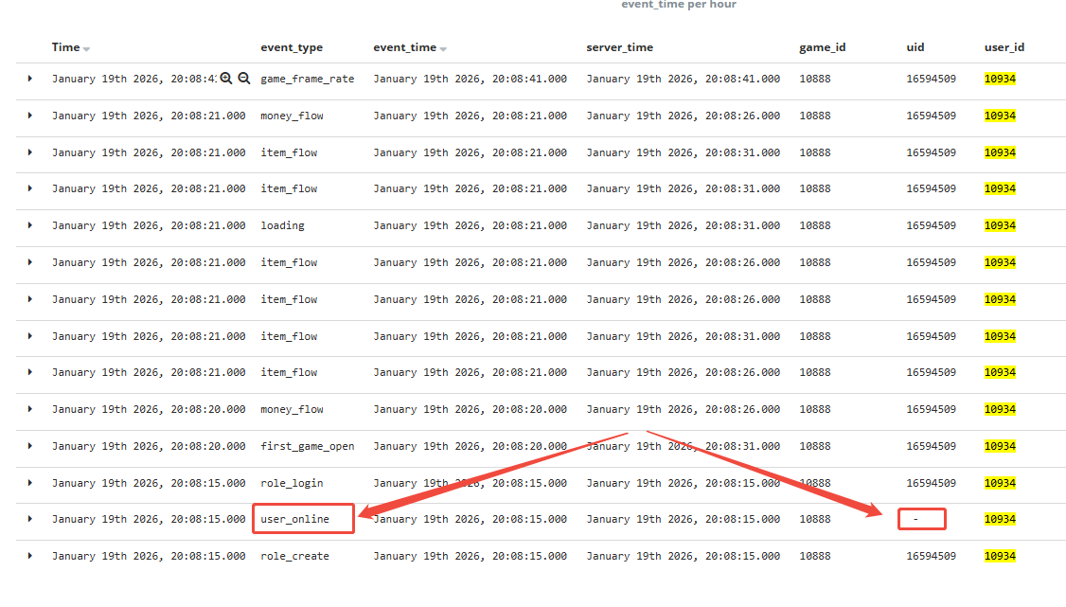Screen dimensions: 1066x607
Task: Click the user_id column header
Action: (x=1004, y=47)
